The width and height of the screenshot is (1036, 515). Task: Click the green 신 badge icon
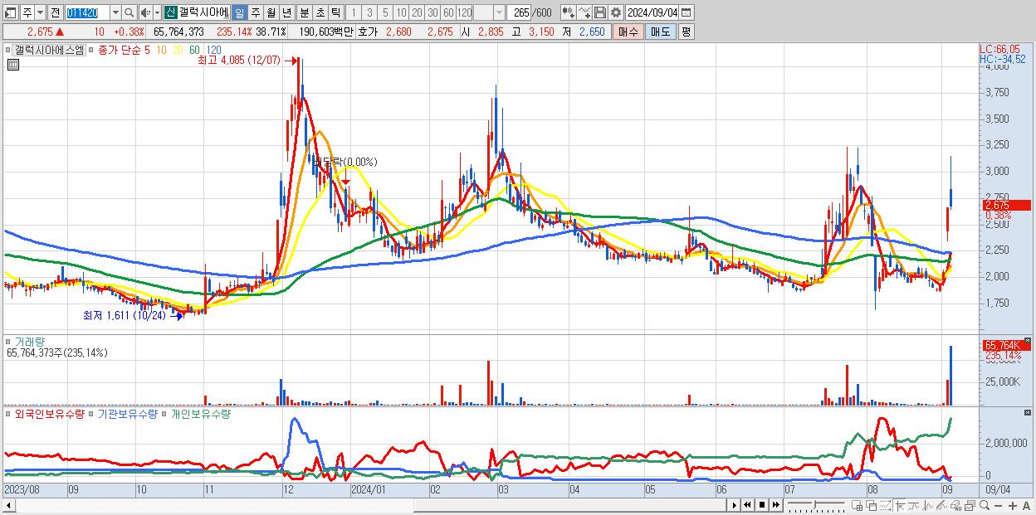coord(170,12)
